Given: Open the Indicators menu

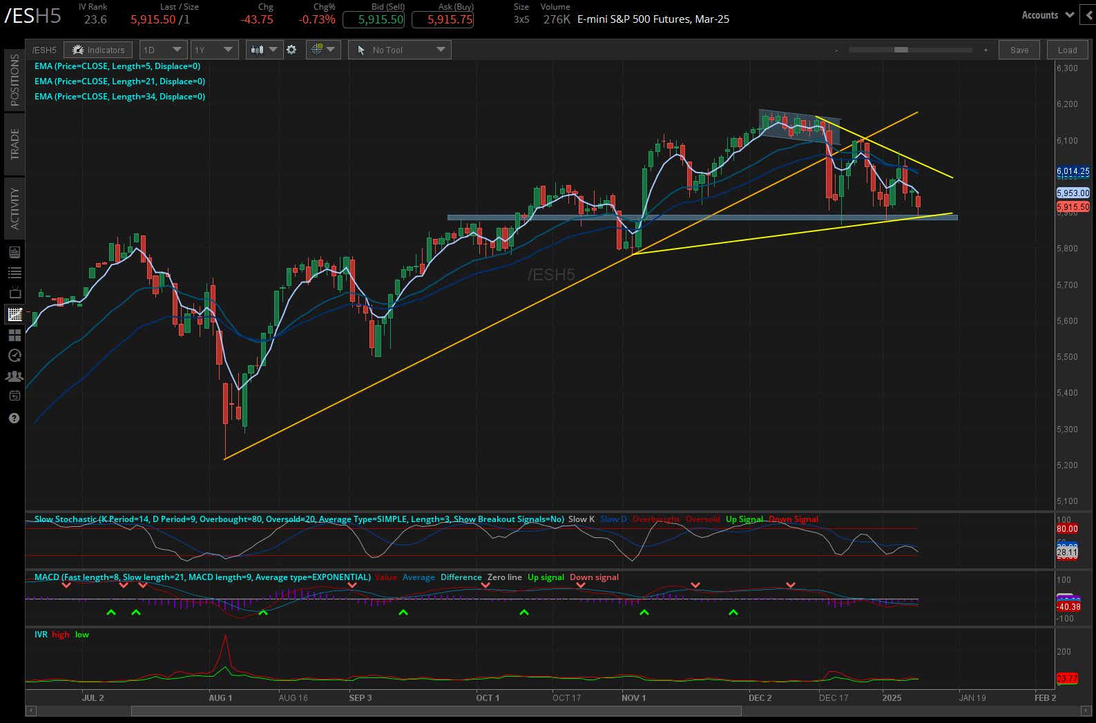Looking at the screenshot, I should 98,50.
